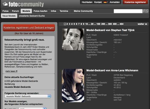Open the Infos tab
This screenshot has width=150, height=109.
click(x=53, y=11)
